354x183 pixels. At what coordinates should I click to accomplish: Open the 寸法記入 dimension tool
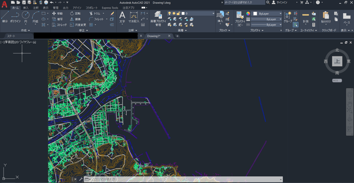(x=134, y=17)
